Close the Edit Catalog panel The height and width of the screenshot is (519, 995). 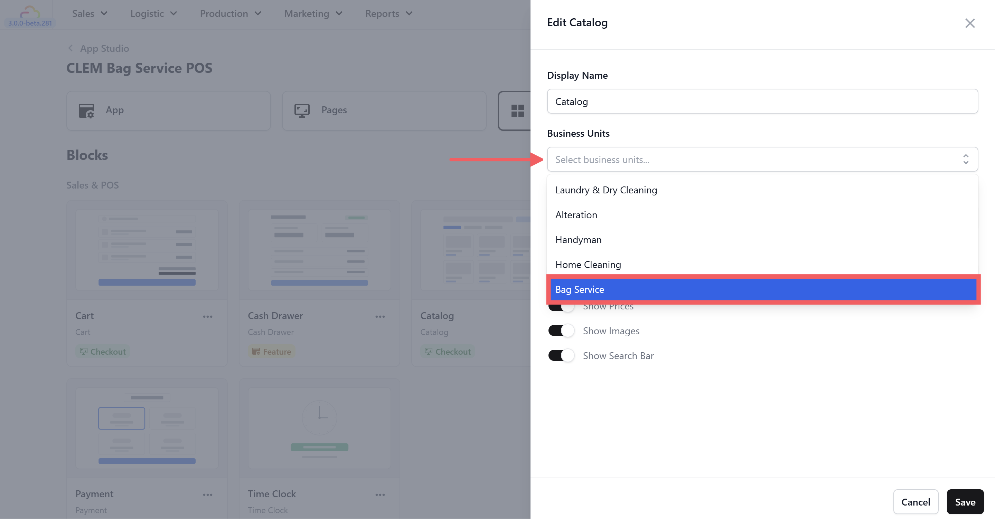pyautogui.click(x=969, y=23)
